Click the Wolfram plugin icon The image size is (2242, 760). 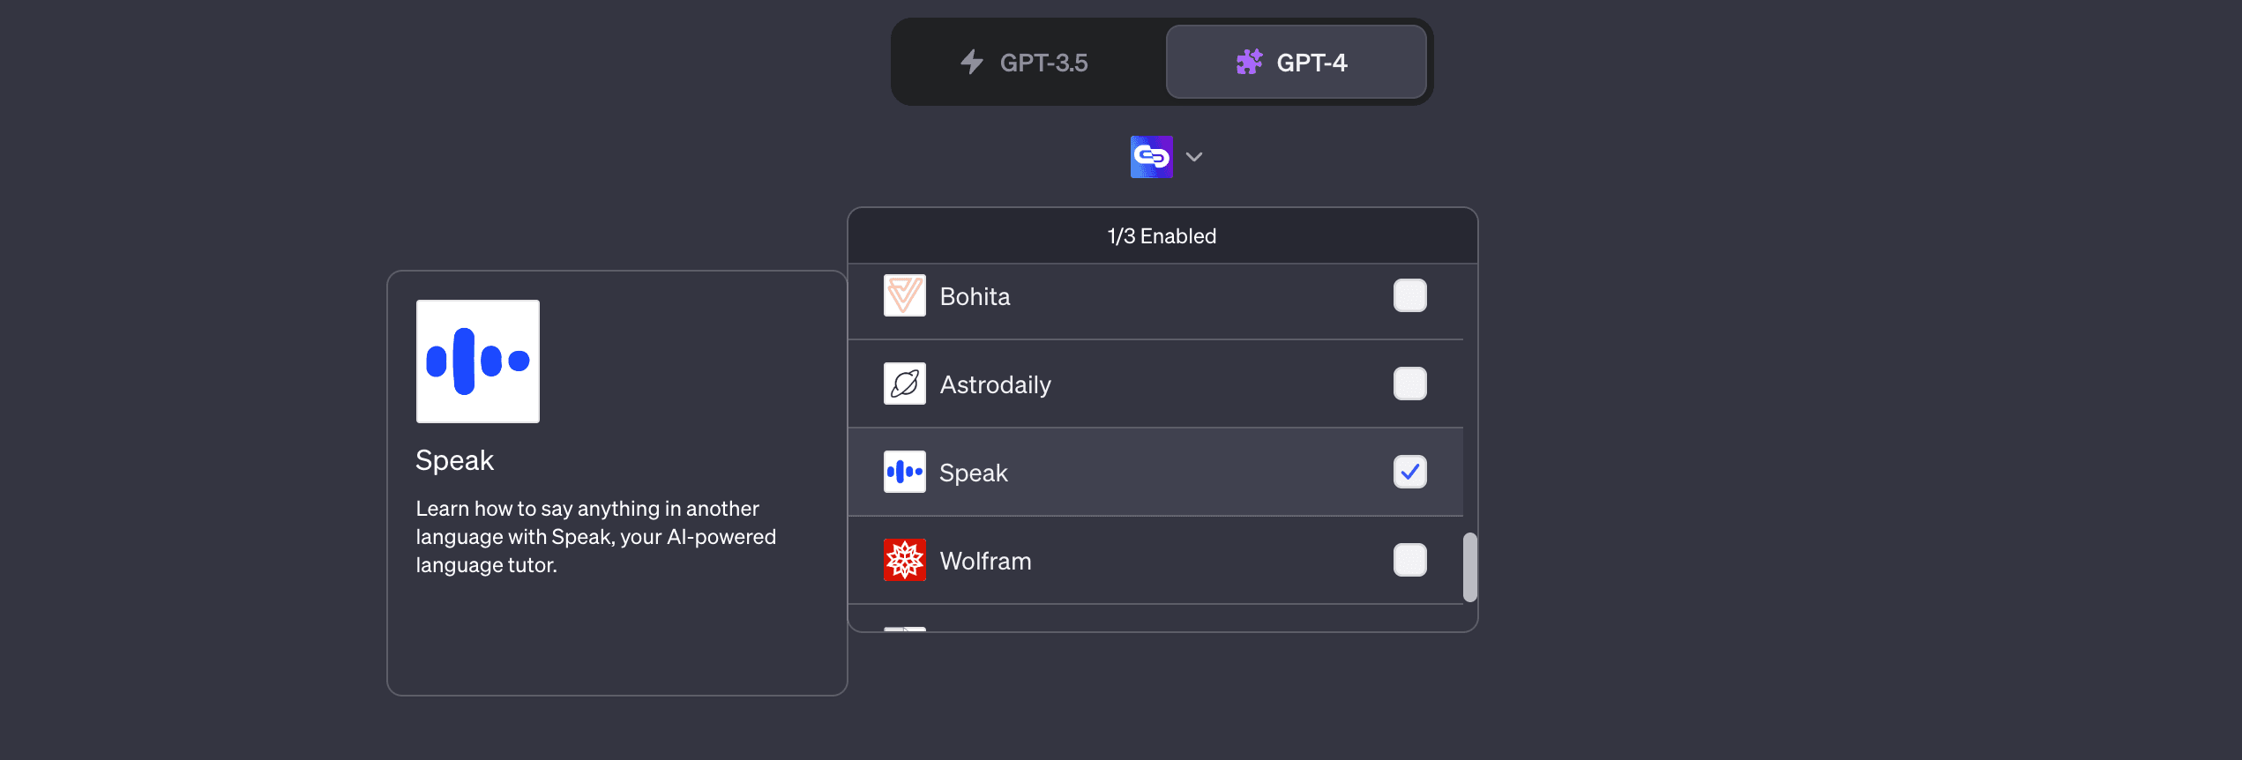(x=904, y=560)
